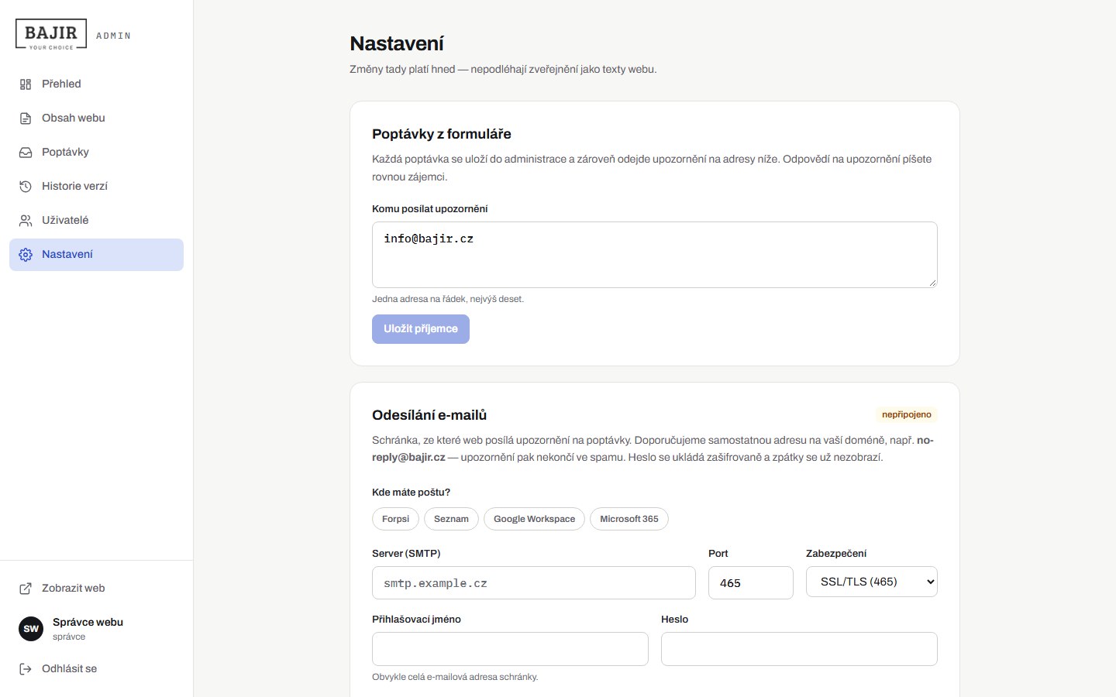Focus the Přihlašovací jméno field
The width and height of the screenshot is (1116, 697).
510,649
